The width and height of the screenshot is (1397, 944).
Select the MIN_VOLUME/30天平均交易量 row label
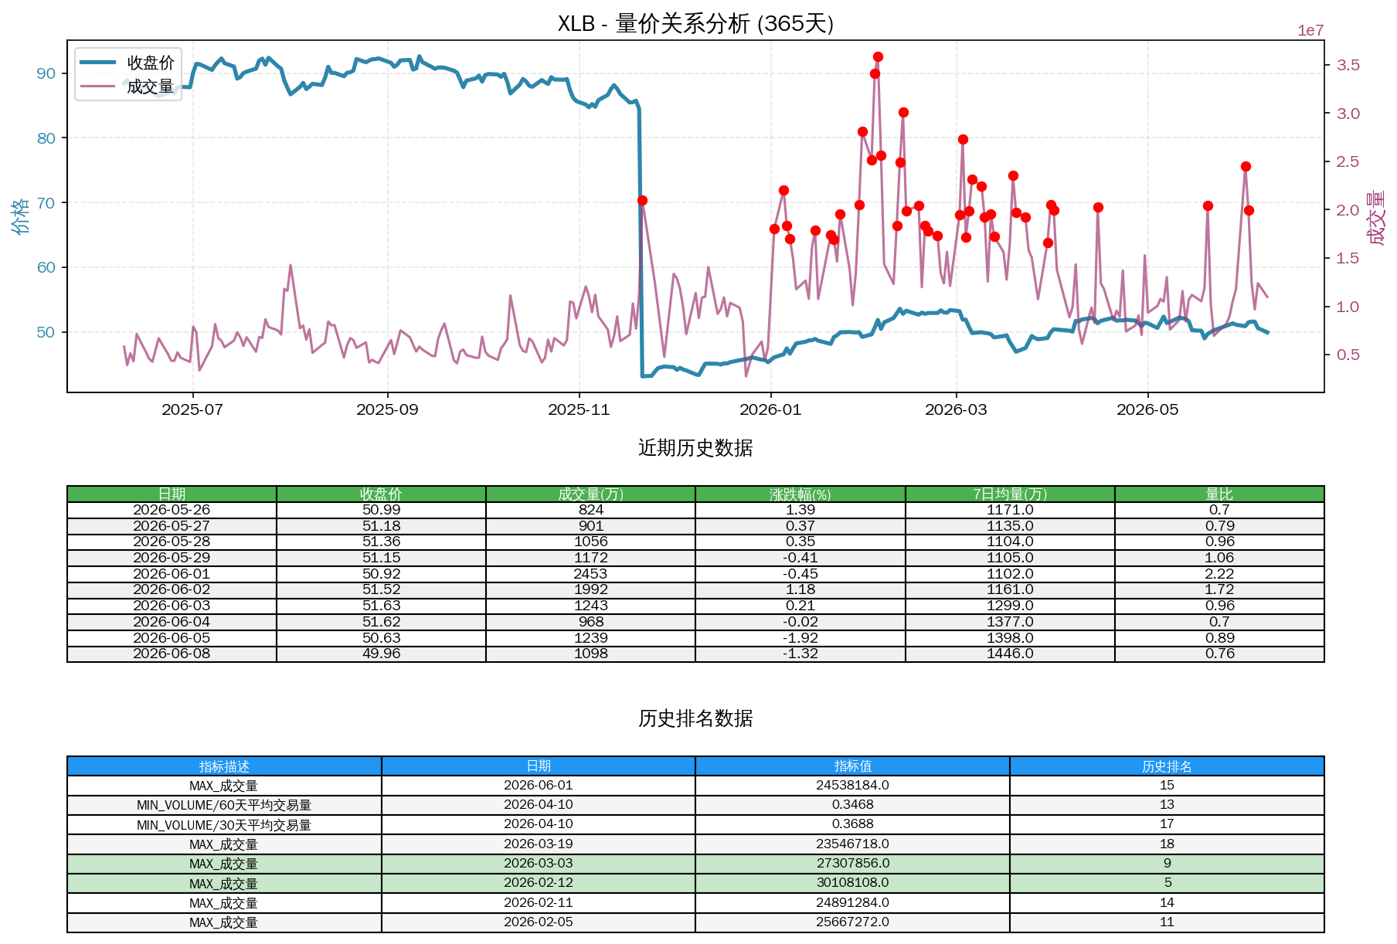pos(224,825)
